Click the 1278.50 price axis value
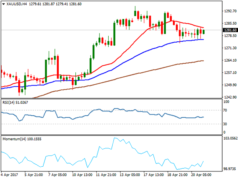Viewport: 238px width, 179px height. point(230,36)
